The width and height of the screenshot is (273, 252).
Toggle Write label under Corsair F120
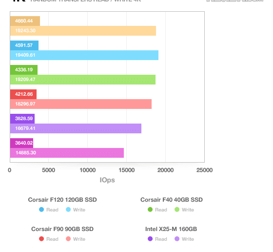pyautogui.click(x=79, y=210)
